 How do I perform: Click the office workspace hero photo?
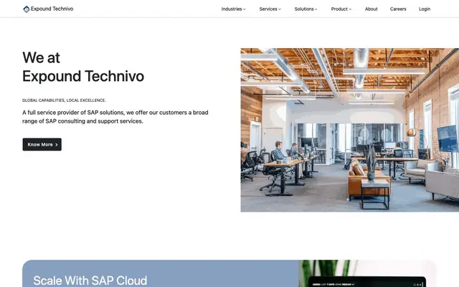click(x=350, y=130)
